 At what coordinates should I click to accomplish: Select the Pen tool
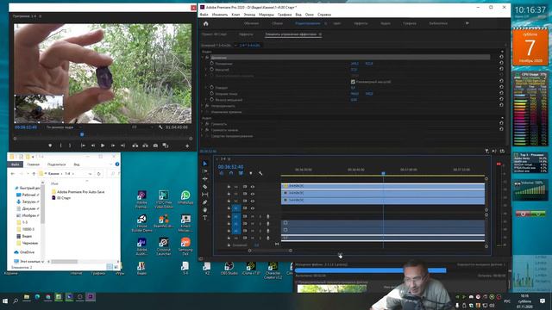[205, 202]
